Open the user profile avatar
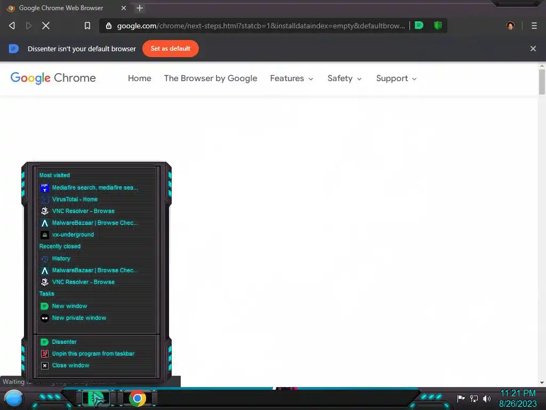Viewport: 546px width, 410px height. pyautogui.click(x=510, y=26)
